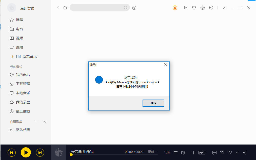
Task: Click the lightning bolt circle icon
Action: (203, 8)
